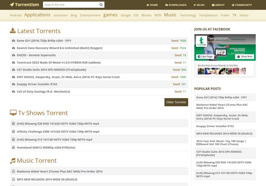
Task: Click the monitor icon next to Tv Shows Torrent
Action: (x=13, y=113)
